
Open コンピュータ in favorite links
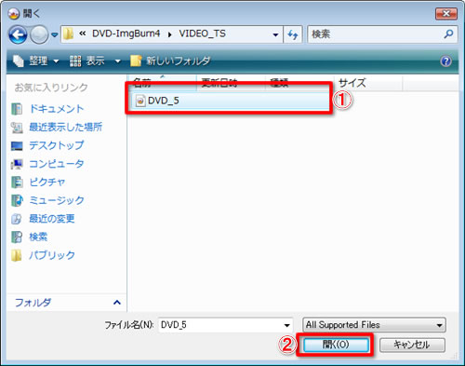pyautogui.click(x=57, y=164)
